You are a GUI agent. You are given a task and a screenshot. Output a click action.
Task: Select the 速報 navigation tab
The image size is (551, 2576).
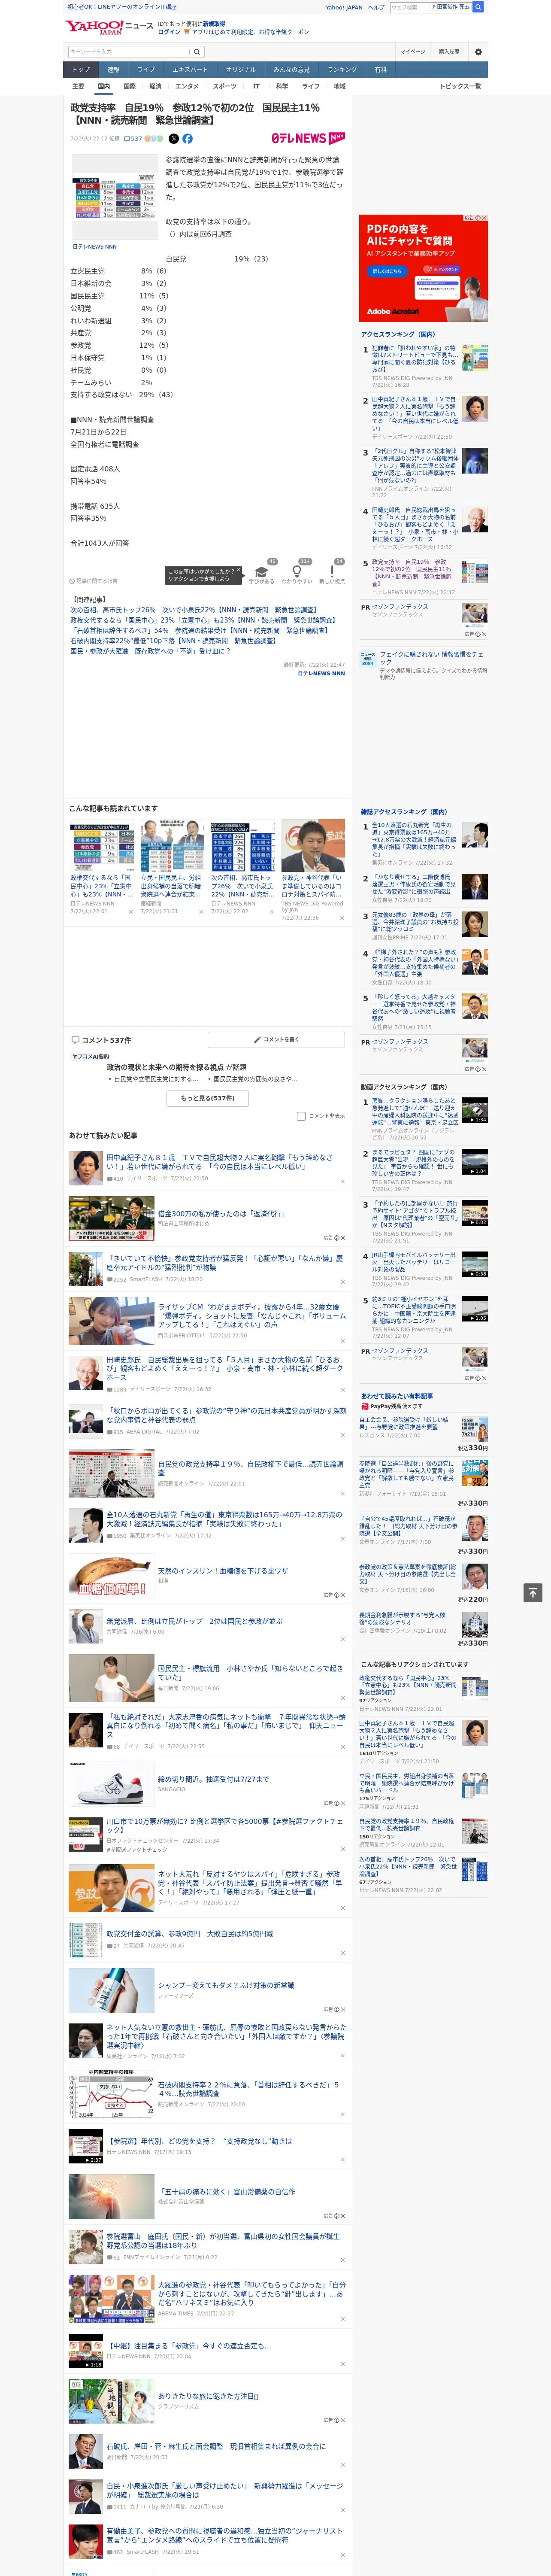[113, 70]
